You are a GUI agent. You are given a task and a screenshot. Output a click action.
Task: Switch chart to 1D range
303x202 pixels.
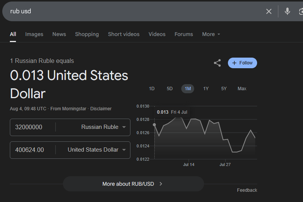pyautogui.click(x=152, y=89)
